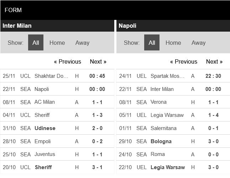The height and width of the screenshot is (178, 230).
Task: Open Verona match in Napoli's form list
Action: tap(158, 102)
